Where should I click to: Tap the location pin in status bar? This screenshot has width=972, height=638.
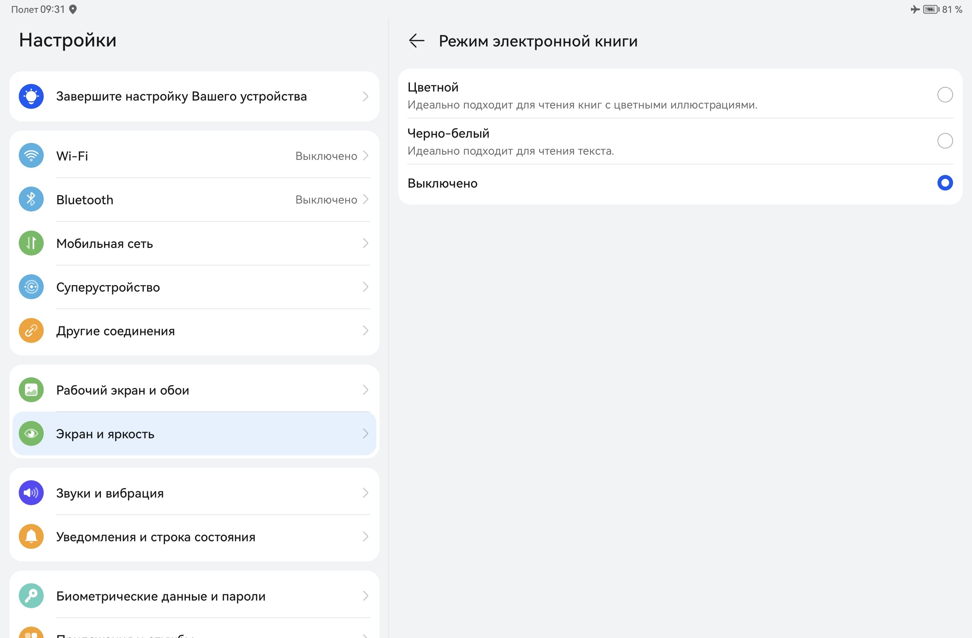(73, 9)
